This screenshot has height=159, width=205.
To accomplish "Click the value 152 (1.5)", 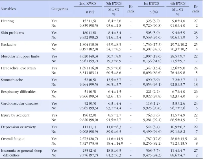I will 89,21.
